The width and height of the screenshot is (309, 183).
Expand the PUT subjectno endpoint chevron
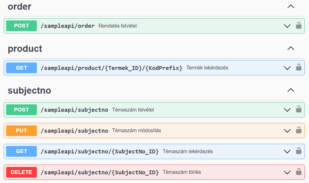tap(287, 131)
